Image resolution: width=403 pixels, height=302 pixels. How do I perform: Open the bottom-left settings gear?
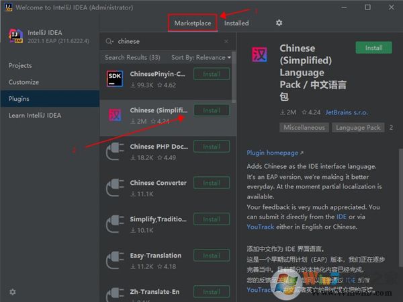(12, 292)
